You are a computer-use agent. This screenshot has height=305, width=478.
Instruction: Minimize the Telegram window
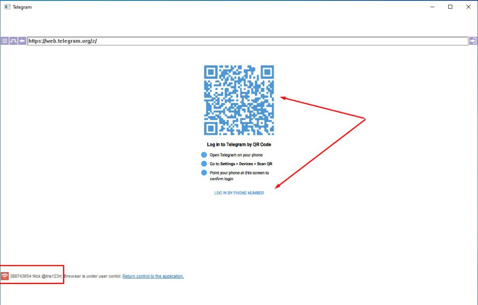[x=432, y=7]
